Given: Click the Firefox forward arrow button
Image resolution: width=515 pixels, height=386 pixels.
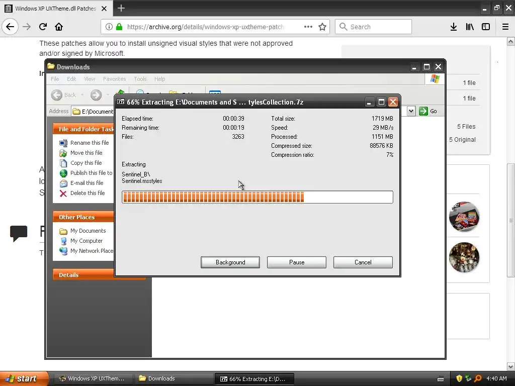Looking at the screenshot, I should click(27, 27).
